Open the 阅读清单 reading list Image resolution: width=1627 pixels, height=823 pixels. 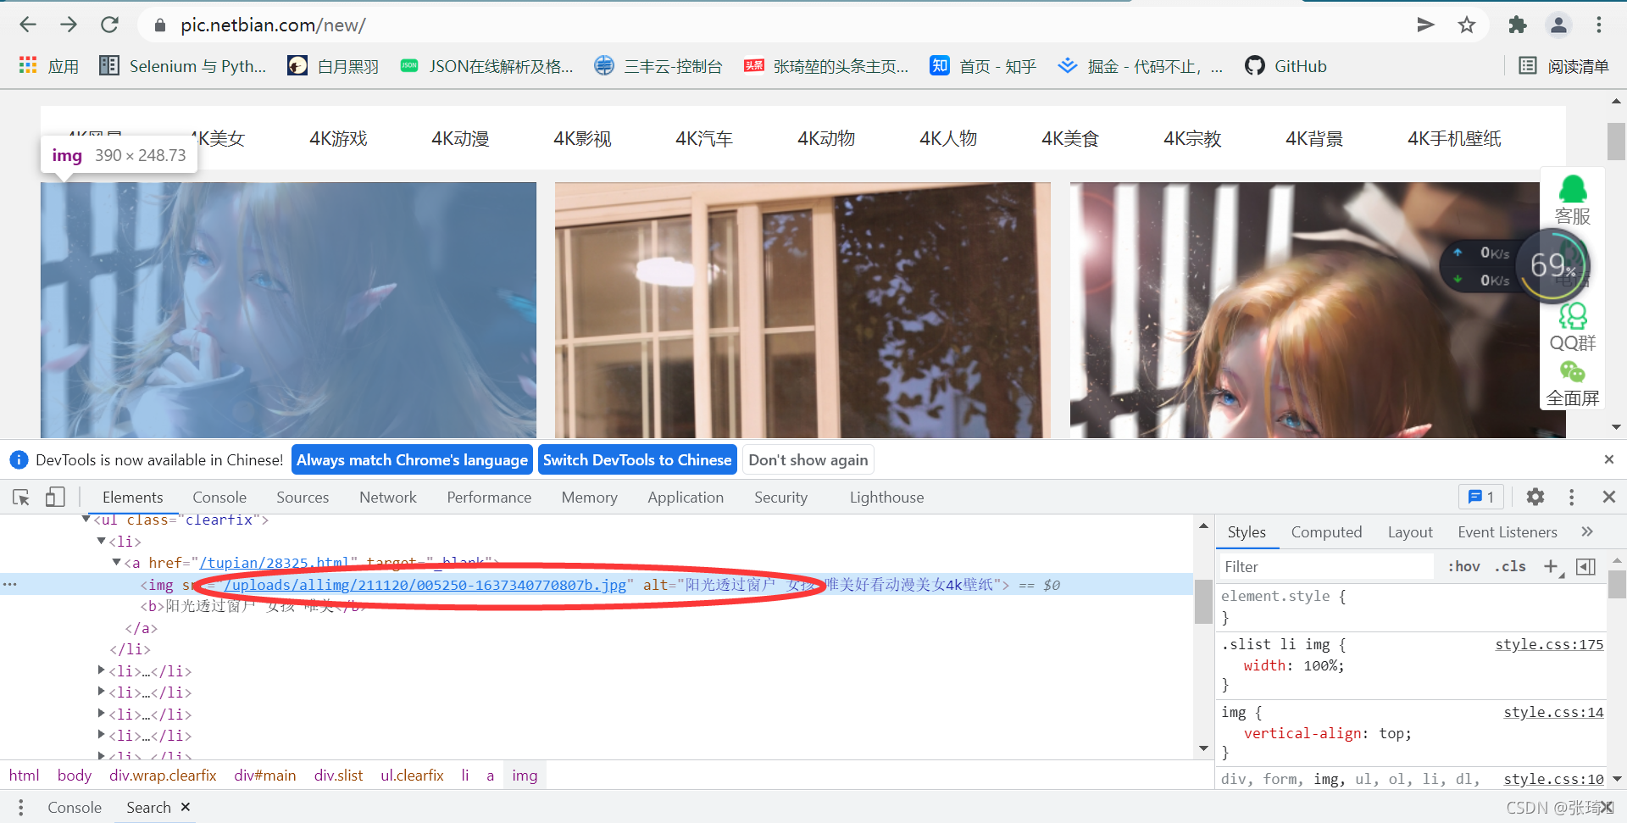click(1563, 66)
